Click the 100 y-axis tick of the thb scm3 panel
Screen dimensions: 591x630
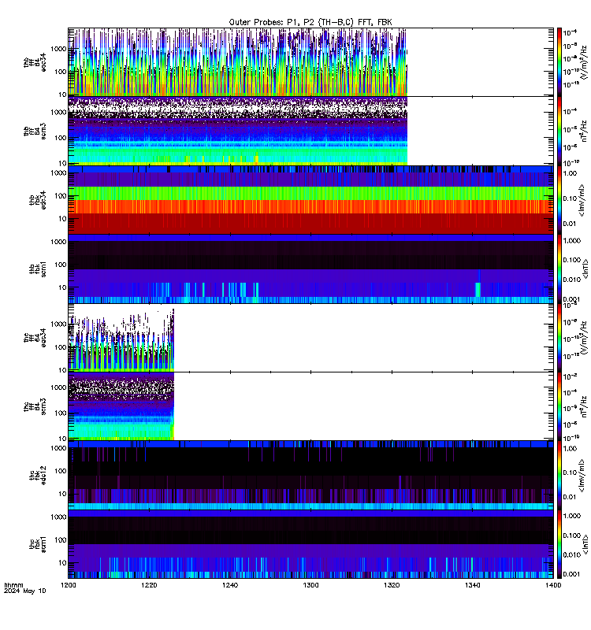coord(61,138)
